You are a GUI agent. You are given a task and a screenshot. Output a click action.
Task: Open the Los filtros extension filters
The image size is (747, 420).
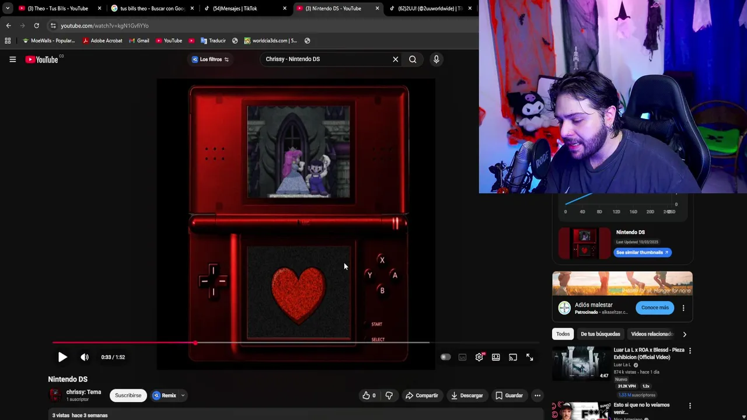[210, 59]
